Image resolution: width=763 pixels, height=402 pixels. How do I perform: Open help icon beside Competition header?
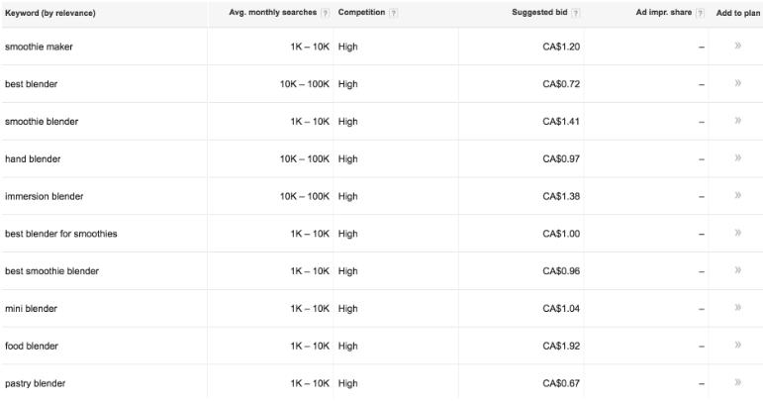[394, 12]
